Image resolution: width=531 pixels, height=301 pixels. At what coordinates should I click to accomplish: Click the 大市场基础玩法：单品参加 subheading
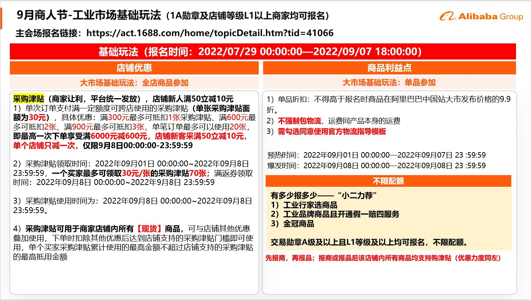(x=389, y=82)
